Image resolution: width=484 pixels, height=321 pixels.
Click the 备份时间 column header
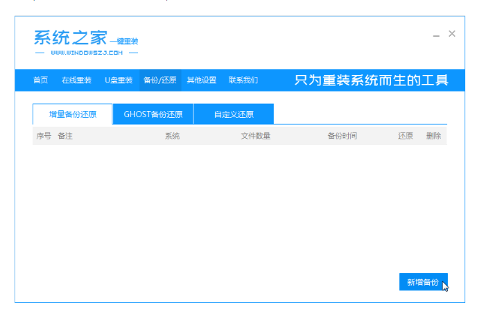[x=343, y=136]
